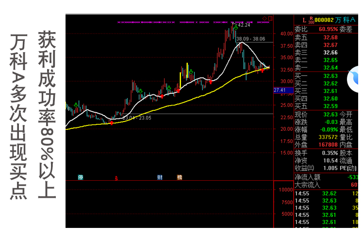Image resolution: width=364 pixels, height=243 pixels.
Task: Click the 外盘 value 167808
Action: (328, 145)
